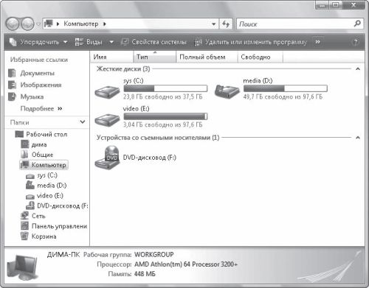Image resolution: width=369 pixels, height=288 pixels.
Task: Sort by the Тип column header
Action: [x=155, y=57]
